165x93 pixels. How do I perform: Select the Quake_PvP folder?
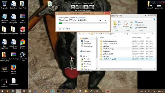coord(127,51)
